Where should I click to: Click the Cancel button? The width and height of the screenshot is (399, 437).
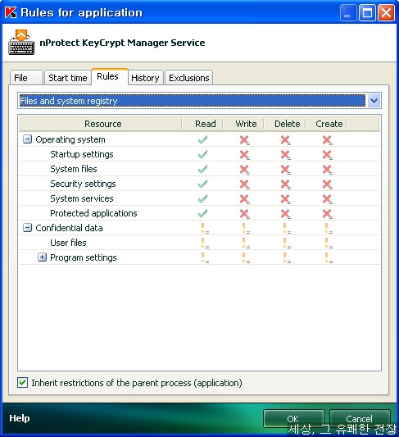click(360, 419)
